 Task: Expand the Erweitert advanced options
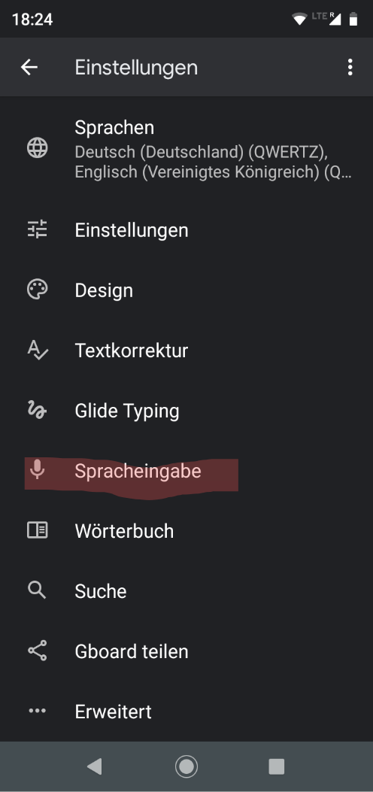pos(186,712)
